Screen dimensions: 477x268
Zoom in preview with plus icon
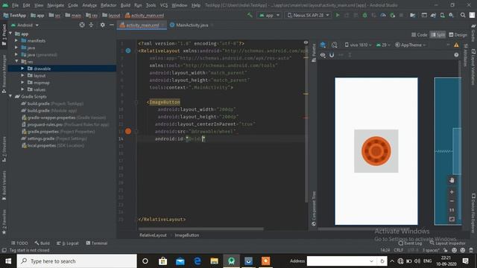[x=452, y=192]
